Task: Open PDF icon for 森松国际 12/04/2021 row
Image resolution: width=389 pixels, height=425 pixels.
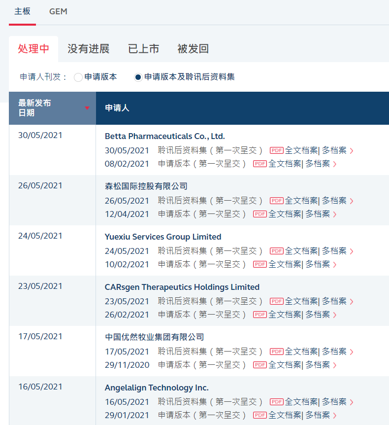Action: point(260,214)
